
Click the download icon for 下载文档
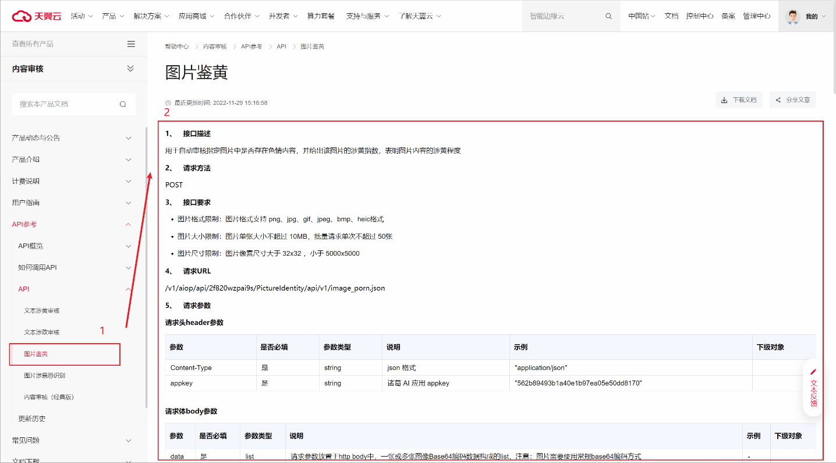coord(724,100)
